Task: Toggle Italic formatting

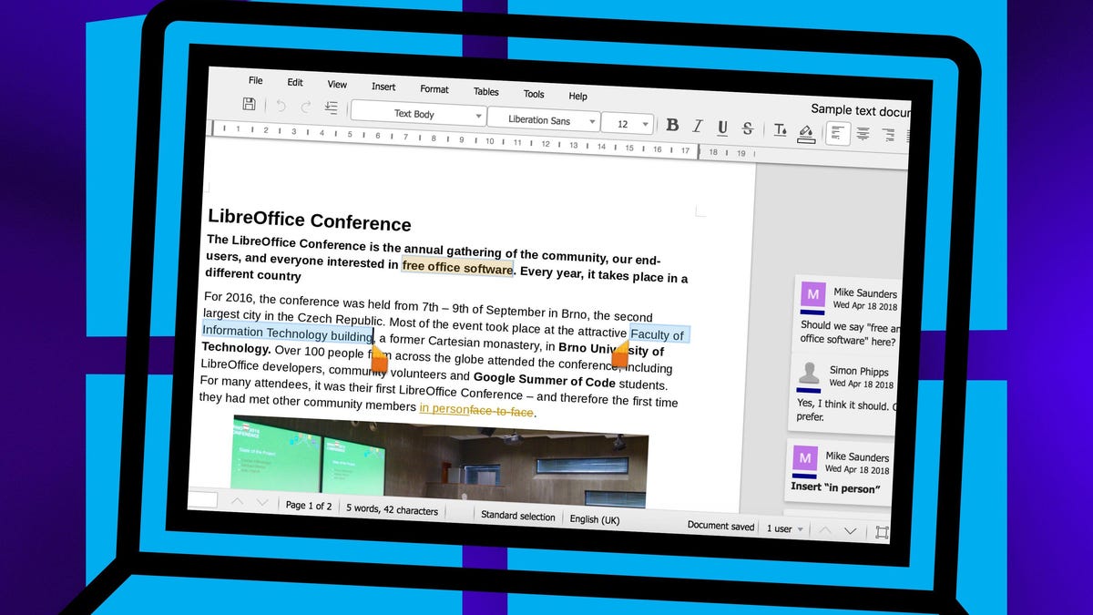Action: click(x=698, y=127)
